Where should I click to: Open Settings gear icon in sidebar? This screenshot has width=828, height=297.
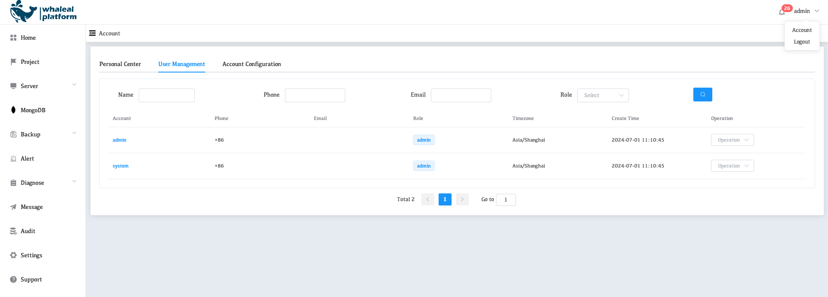point(13,255)
